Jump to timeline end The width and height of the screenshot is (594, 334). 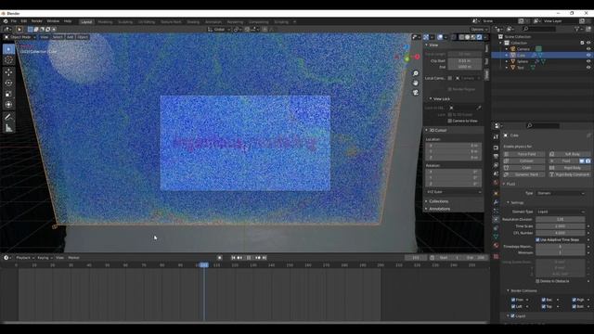tap(265, 258)
